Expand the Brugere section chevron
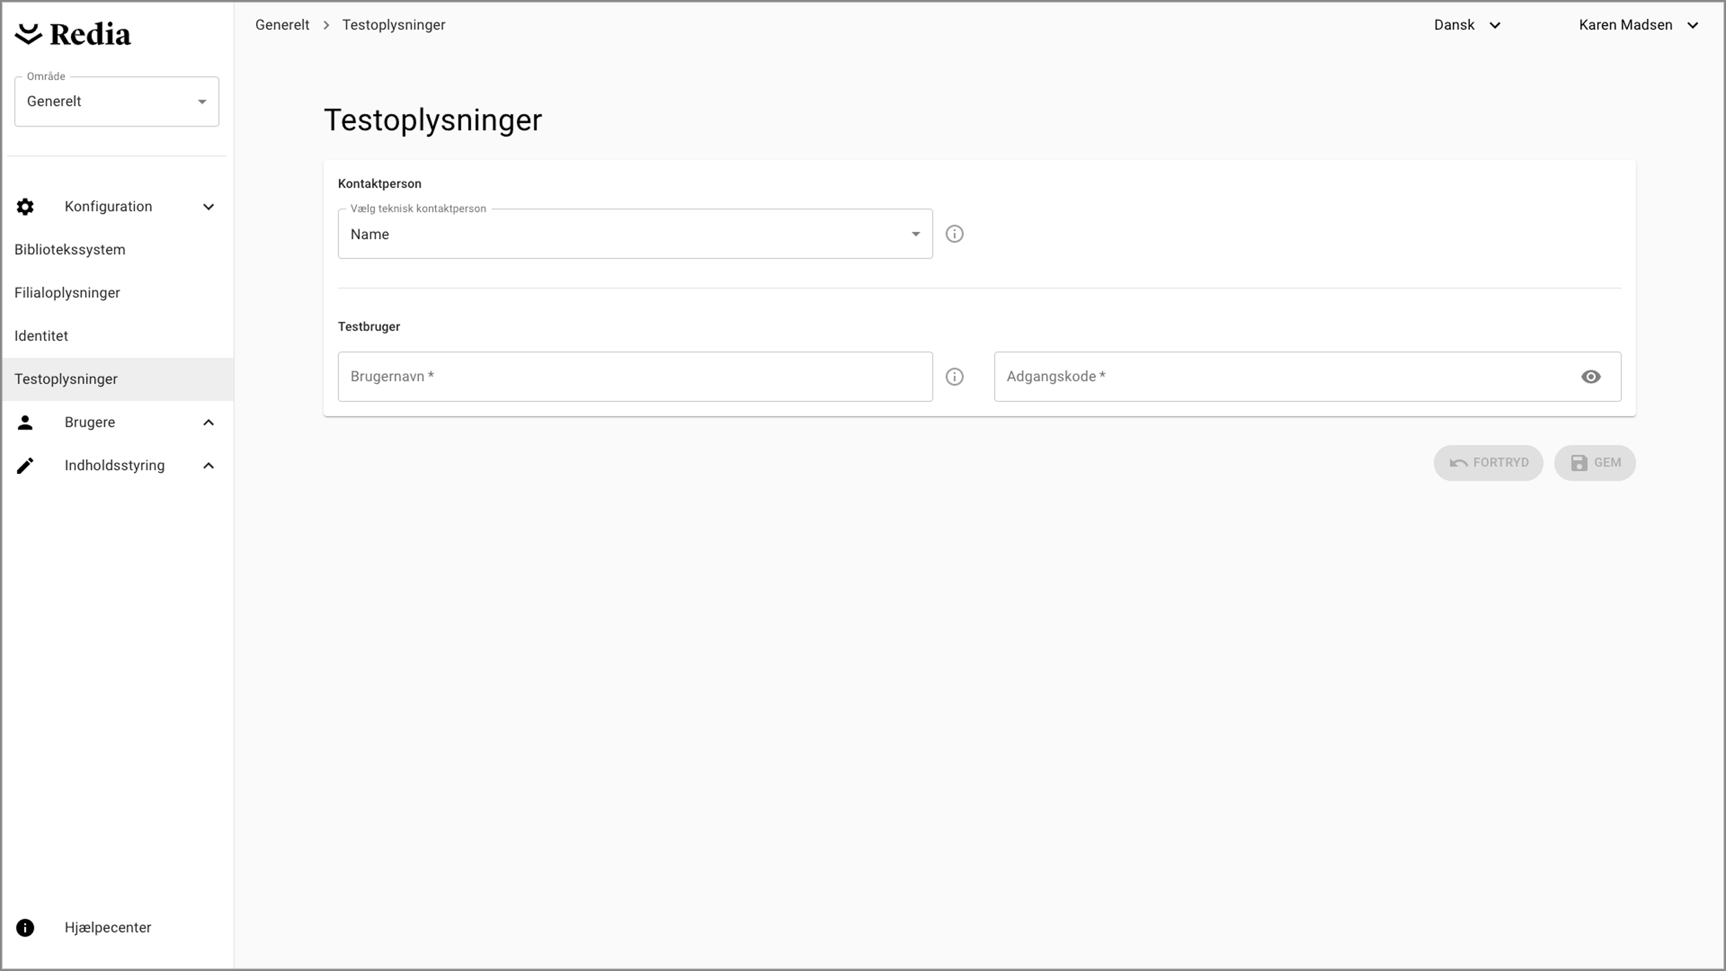Viewport: 1726px width, 971px height. 209,423
